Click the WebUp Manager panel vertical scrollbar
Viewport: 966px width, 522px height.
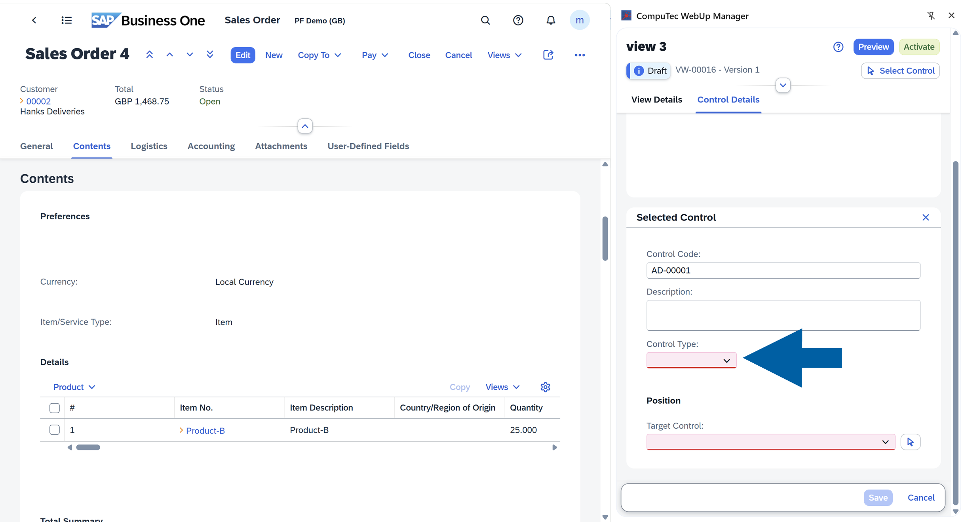pyautogui.click(x=955, y=332)
